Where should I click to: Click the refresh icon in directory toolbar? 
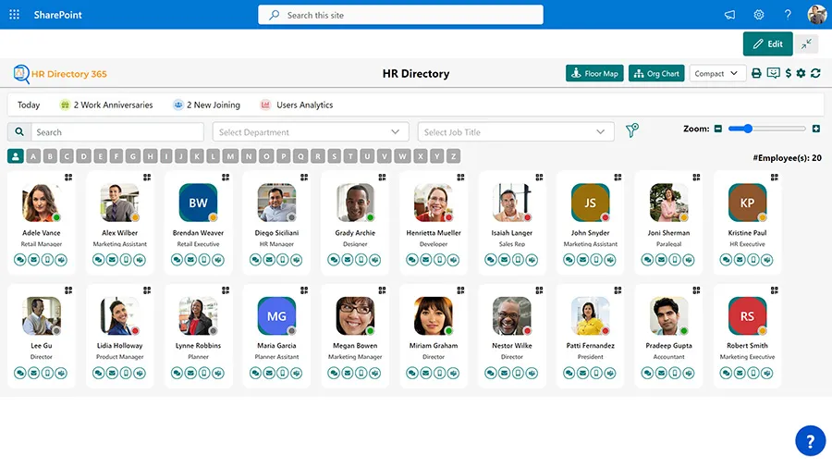[815, 73]
